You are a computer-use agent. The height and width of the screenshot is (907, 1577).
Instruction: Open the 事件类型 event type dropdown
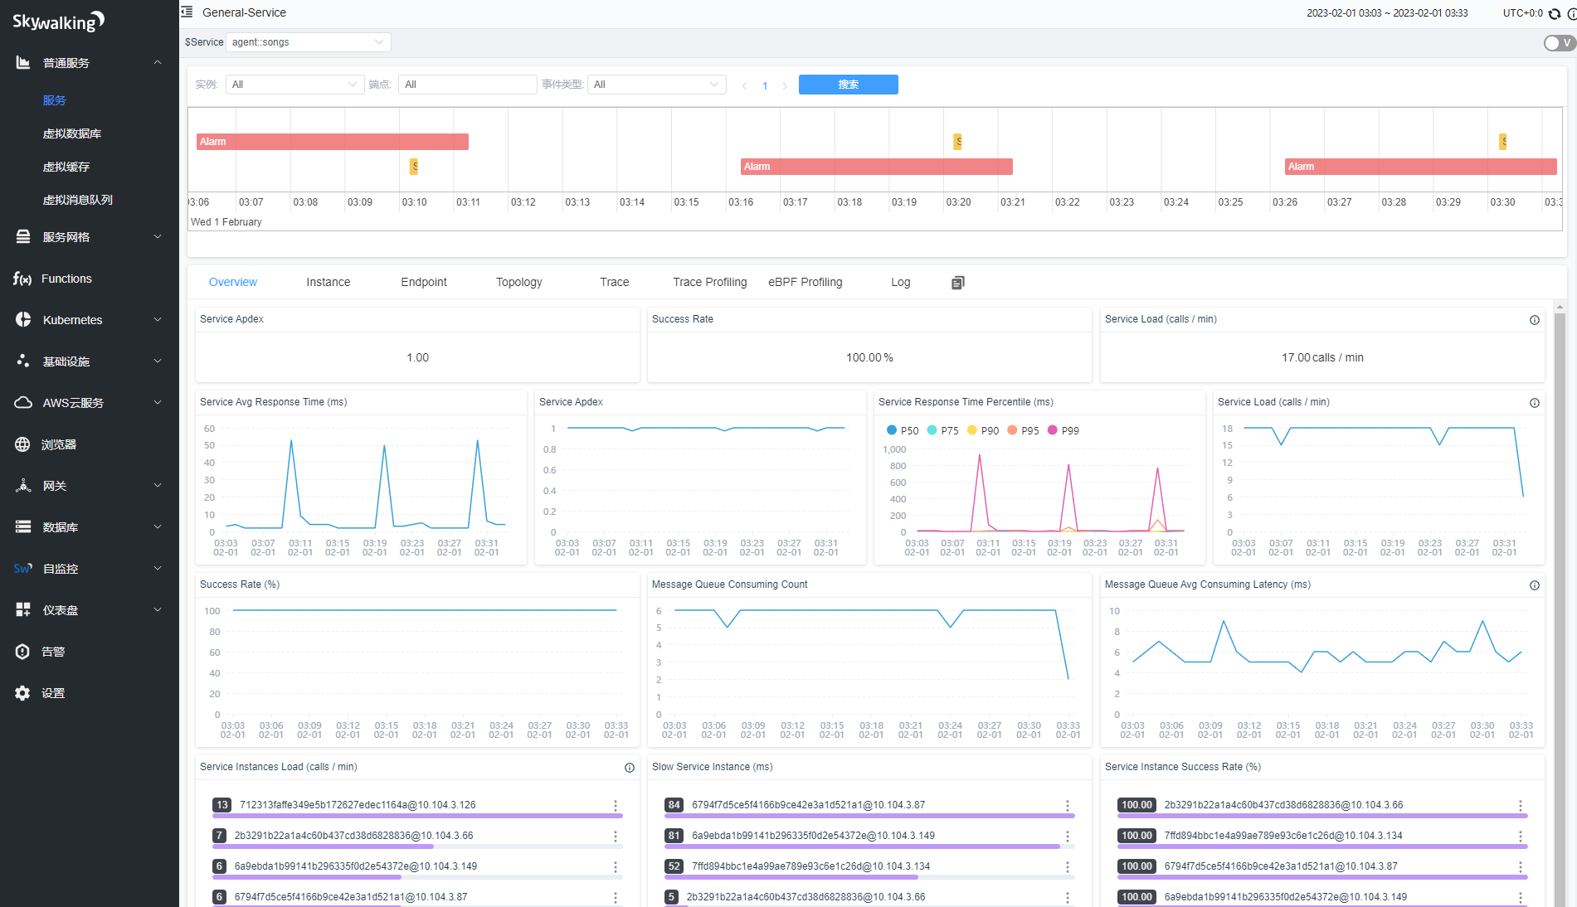tap(656, 85)
